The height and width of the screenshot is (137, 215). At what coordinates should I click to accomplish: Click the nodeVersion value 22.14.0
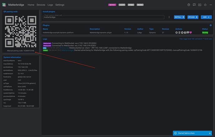pos(21,74)
